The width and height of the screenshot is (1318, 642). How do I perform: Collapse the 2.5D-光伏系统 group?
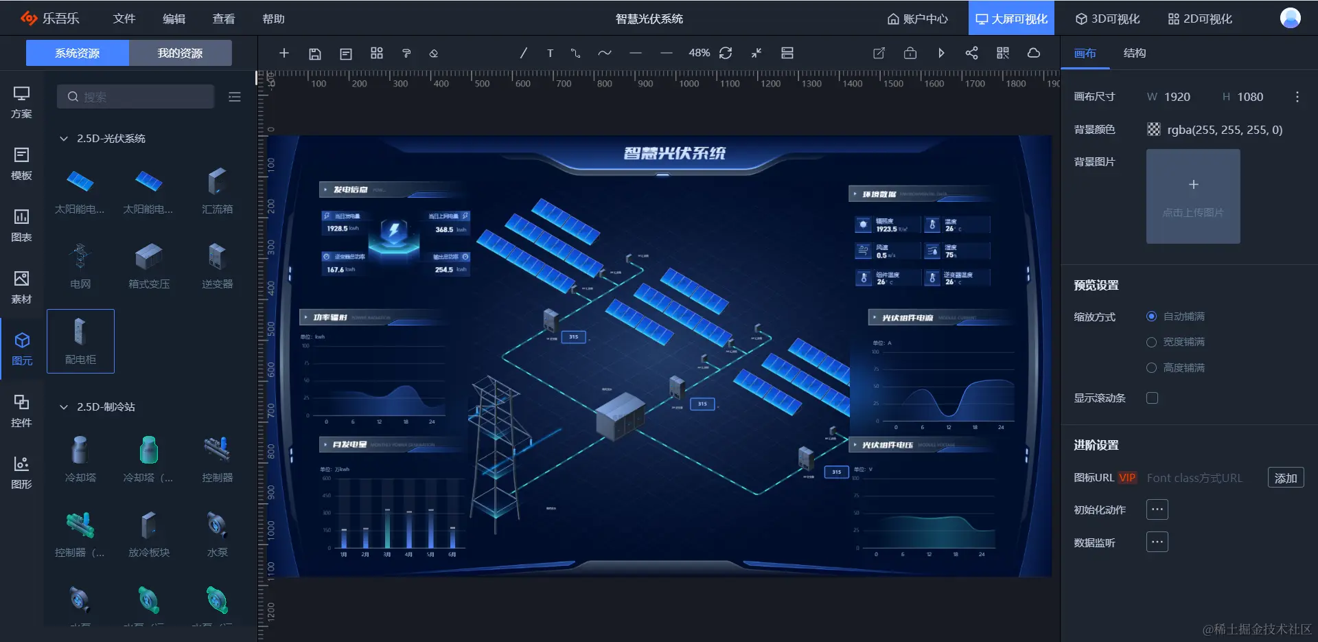coord(64,139)
